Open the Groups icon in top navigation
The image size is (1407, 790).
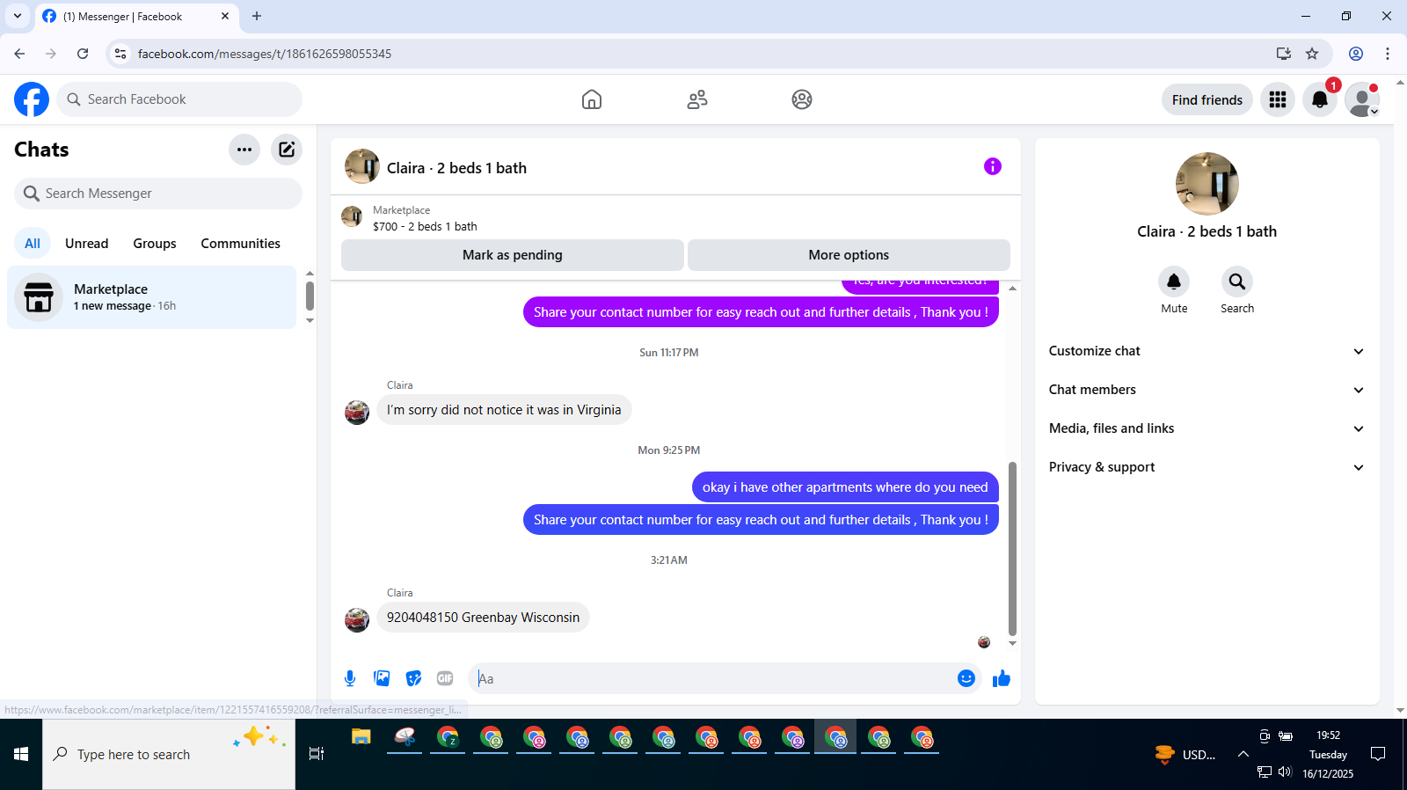(802, 99)
